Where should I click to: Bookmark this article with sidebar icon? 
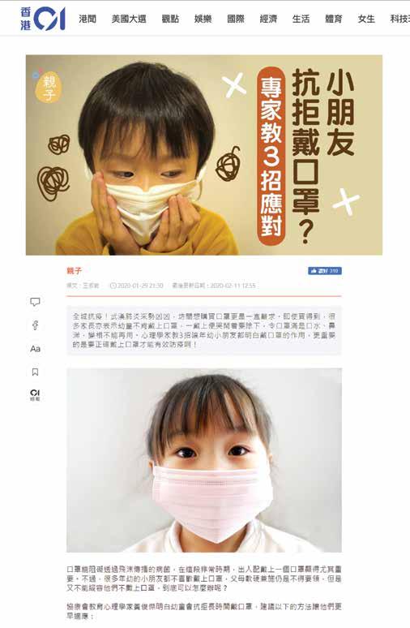point(35,372)
